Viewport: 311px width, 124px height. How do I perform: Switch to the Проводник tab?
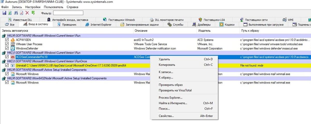click(67, 25)
